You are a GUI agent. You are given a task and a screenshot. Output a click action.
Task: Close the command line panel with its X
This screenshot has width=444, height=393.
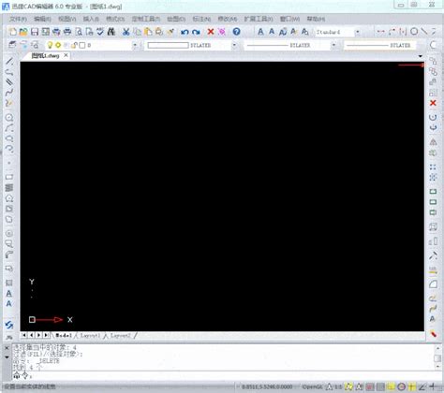pos(7,348)
